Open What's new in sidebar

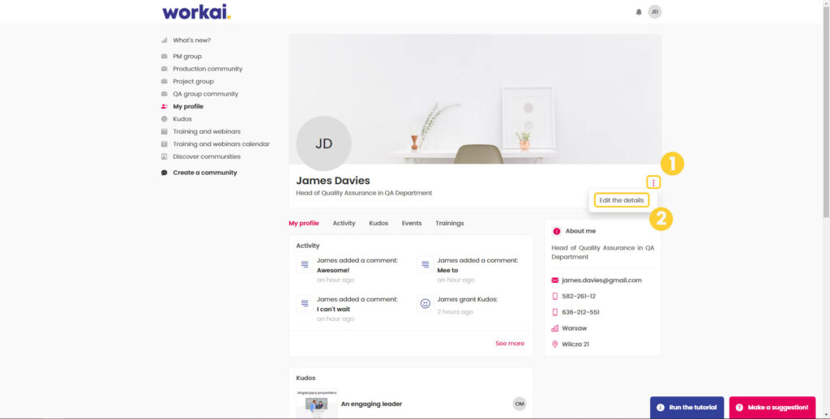pyautogui.click(x=191, y=41)
